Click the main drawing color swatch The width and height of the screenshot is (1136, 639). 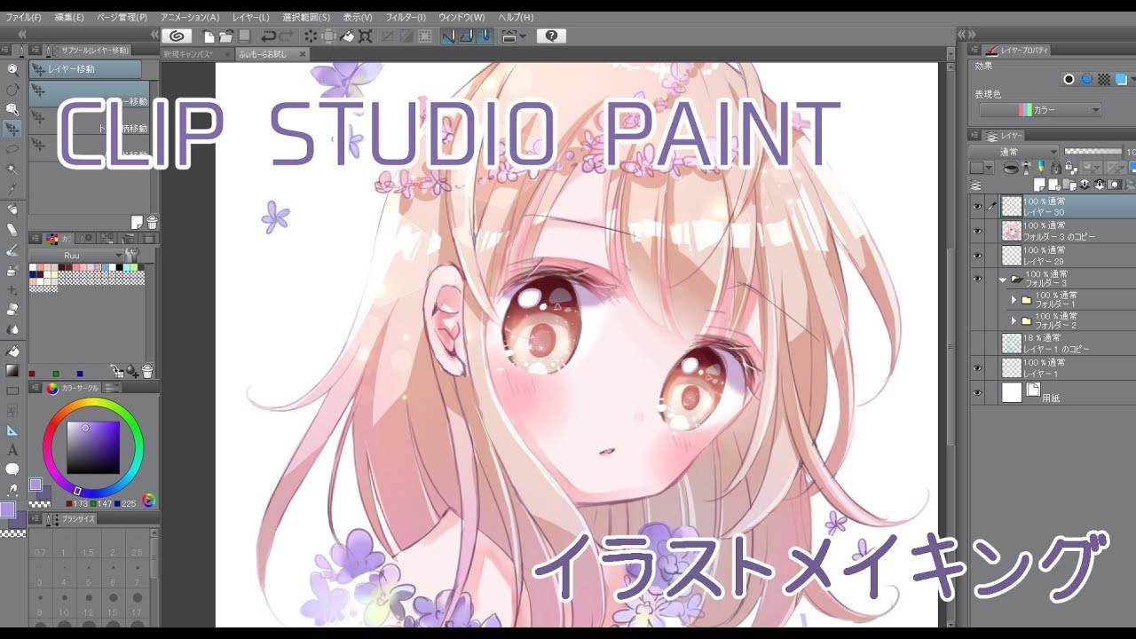[x=7, y=509]
